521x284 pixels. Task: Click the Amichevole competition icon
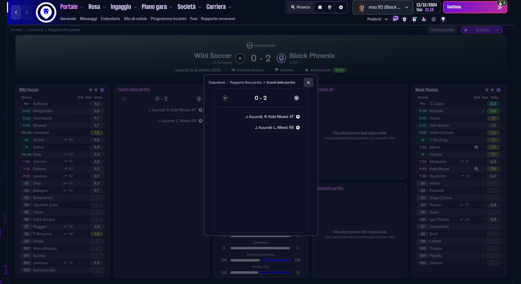tap(250, 46)
